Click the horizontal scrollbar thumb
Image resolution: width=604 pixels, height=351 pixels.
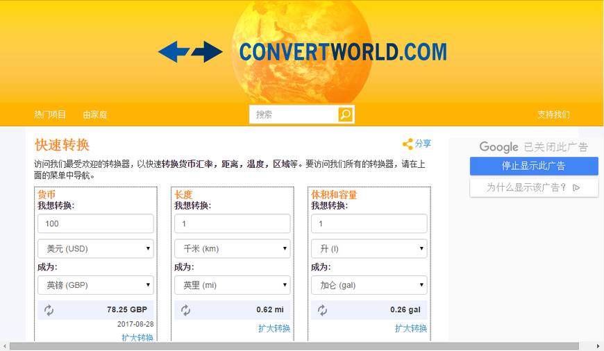click(x=294, y=346)
